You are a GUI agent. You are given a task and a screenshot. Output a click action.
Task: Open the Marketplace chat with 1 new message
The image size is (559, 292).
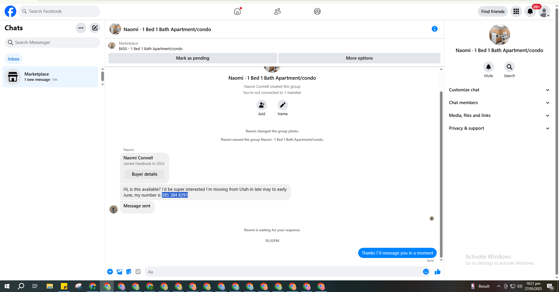point(50,77)
